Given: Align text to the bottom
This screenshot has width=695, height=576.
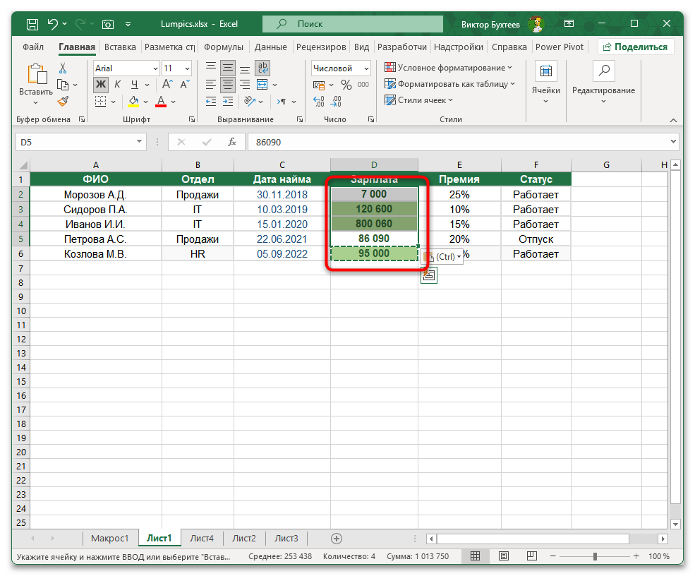Looking at the screenshot, I should (x=245, y=68).
